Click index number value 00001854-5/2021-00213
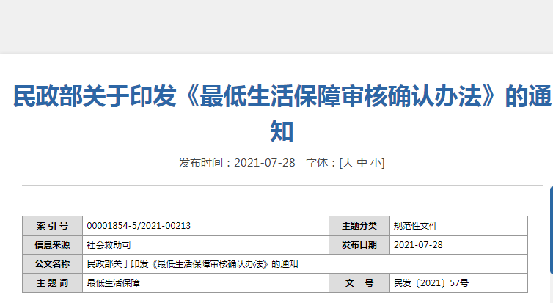Screen dimensions: 553x303 [139, 226]
